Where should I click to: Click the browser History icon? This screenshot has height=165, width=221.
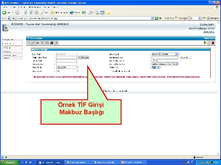84,13
